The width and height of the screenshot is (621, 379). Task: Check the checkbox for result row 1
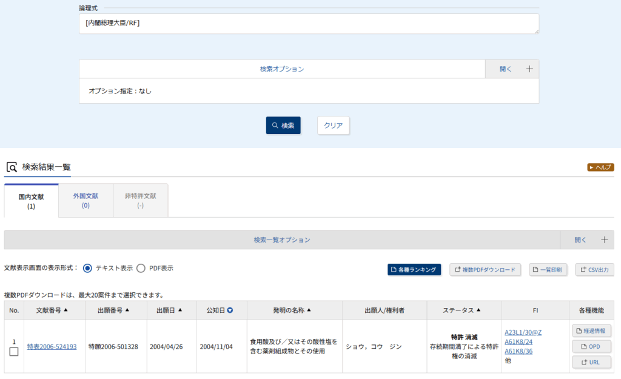[14, 352]
